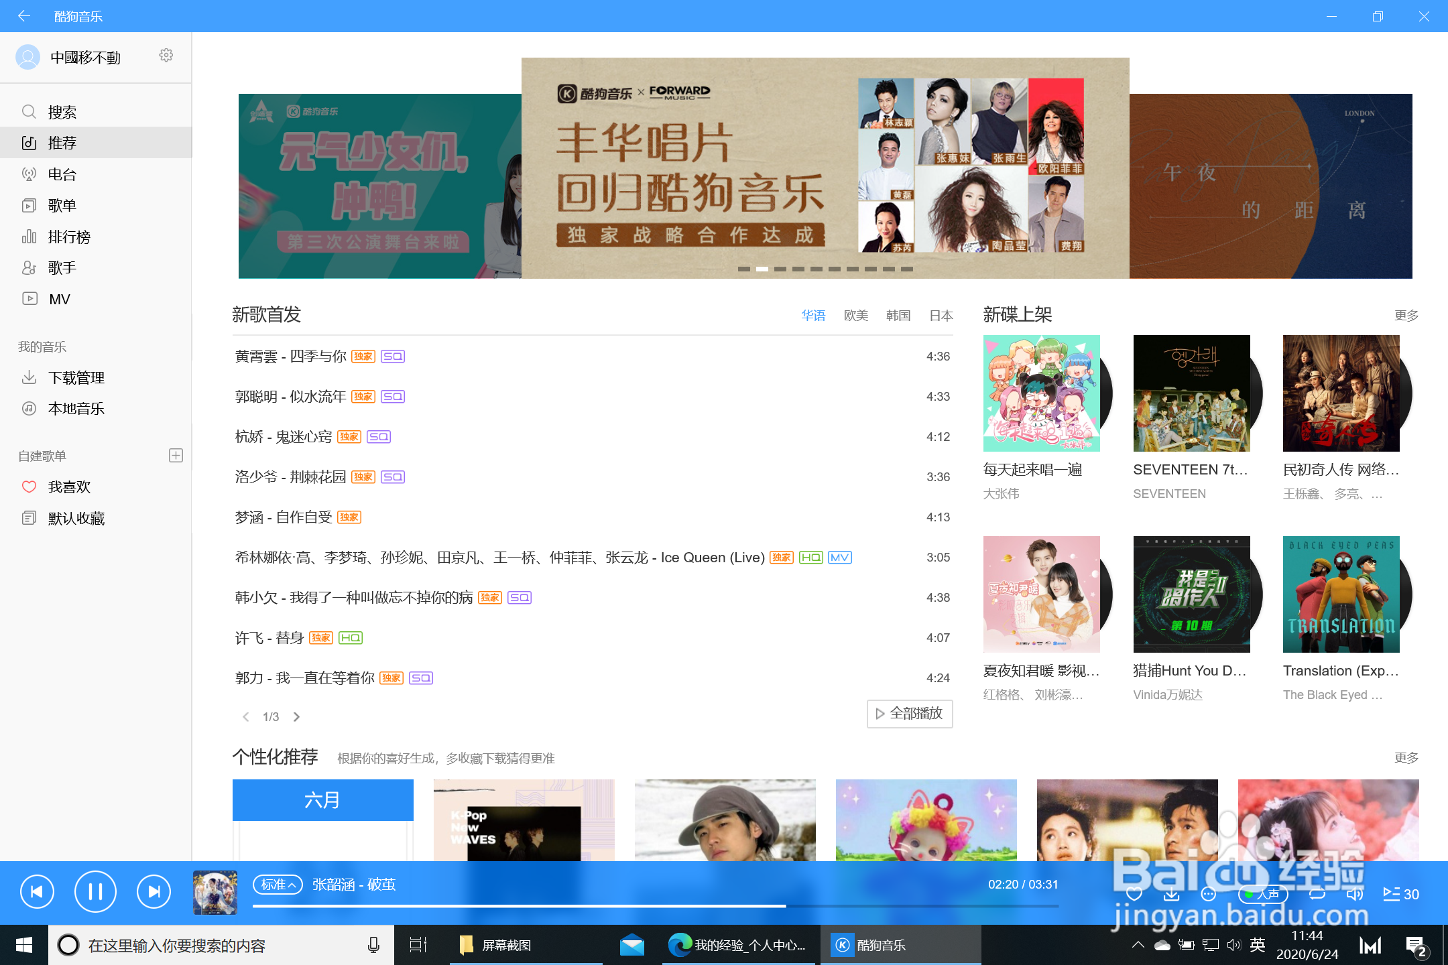Expand hidden icons chevron in system tray
This screenshot has height=965, width=1448.
coord(1138,945)
